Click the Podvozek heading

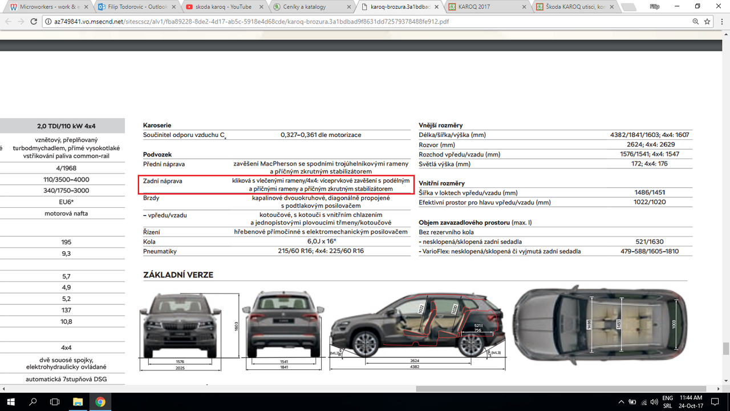coord(157,155)
